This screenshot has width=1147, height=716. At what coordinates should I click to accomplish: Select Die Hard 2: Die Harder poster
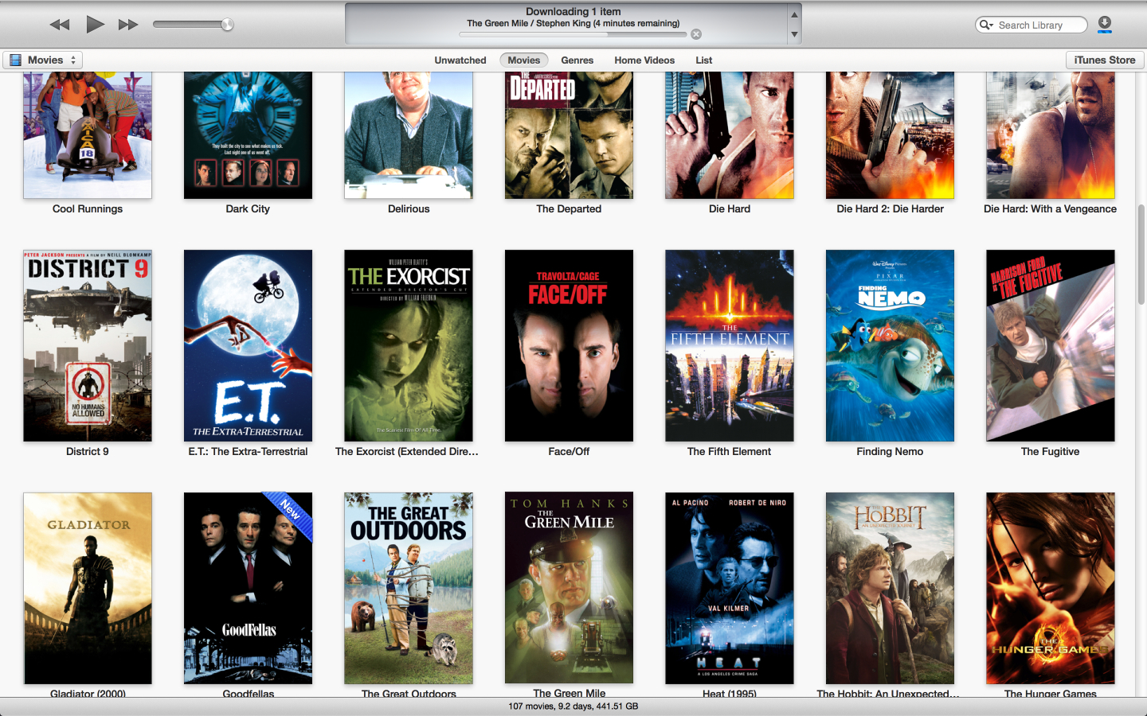point(890,135)
